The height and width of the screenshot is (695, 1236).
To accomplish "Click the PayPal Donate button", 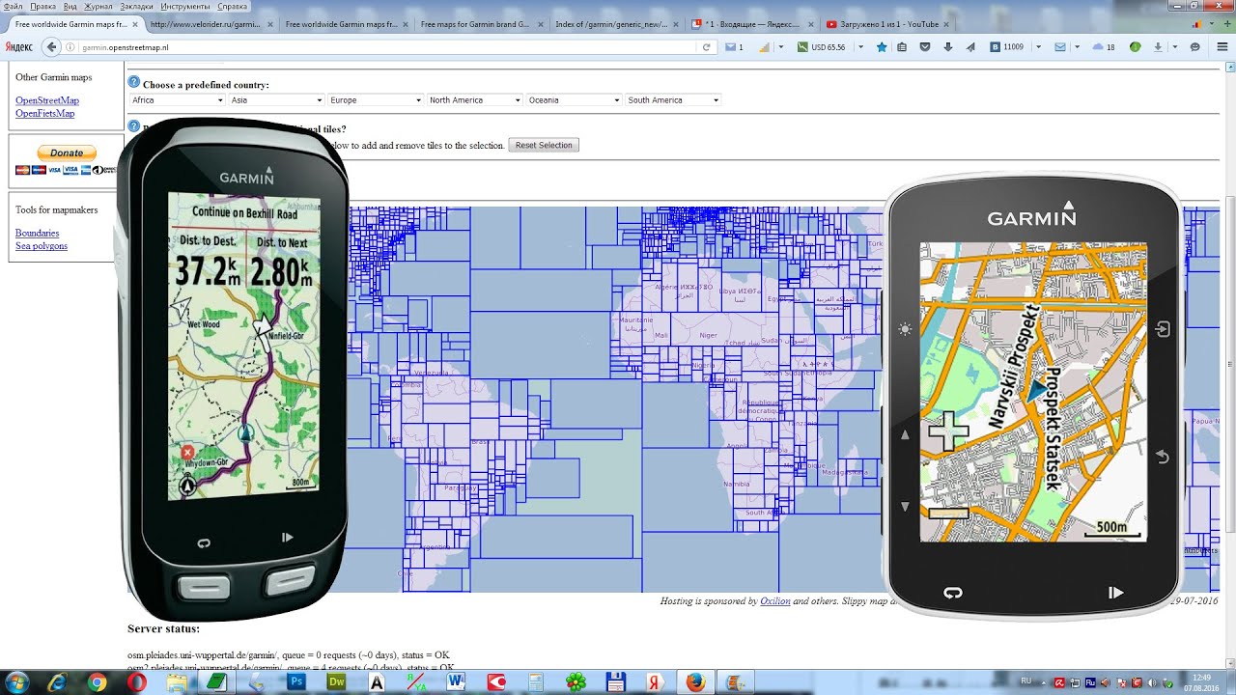I will pos(67,153).
